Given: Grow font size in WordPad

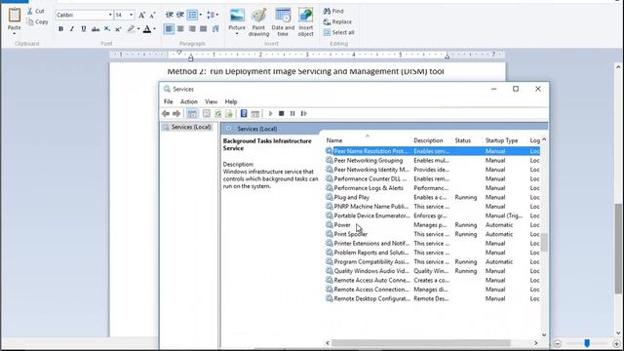Looking at the screenshot, I should click(141, 16).
